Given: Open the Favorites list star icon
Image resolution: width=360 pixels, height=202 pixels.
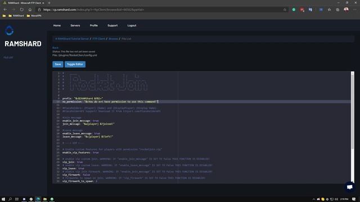Looking at the screenshot, I should [x=329, y=10].
